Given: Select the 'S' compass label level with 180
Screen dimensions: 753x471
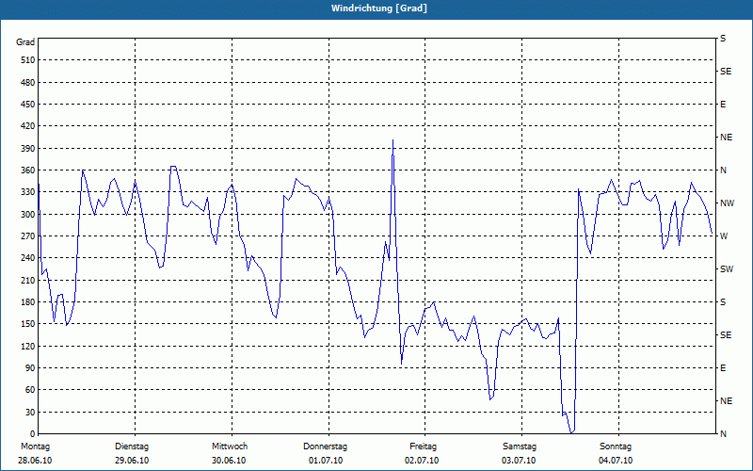Looking at the screenshot, I should click(x=723, y=302).
